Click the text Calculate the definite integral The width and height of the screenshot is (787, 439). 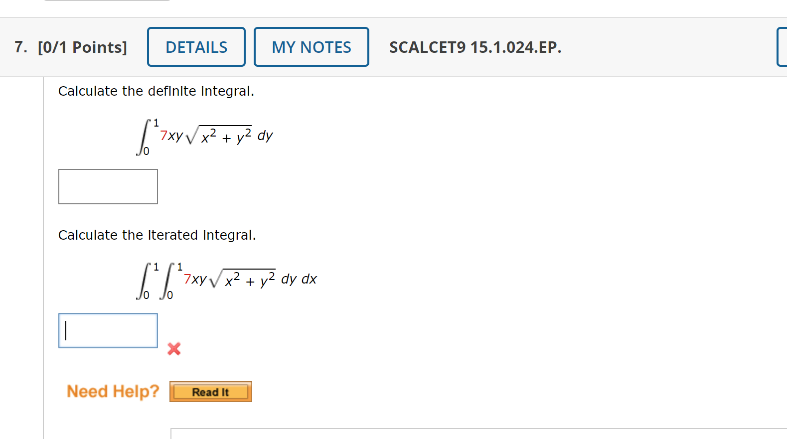pyautogui.click(x=156, y=91)
